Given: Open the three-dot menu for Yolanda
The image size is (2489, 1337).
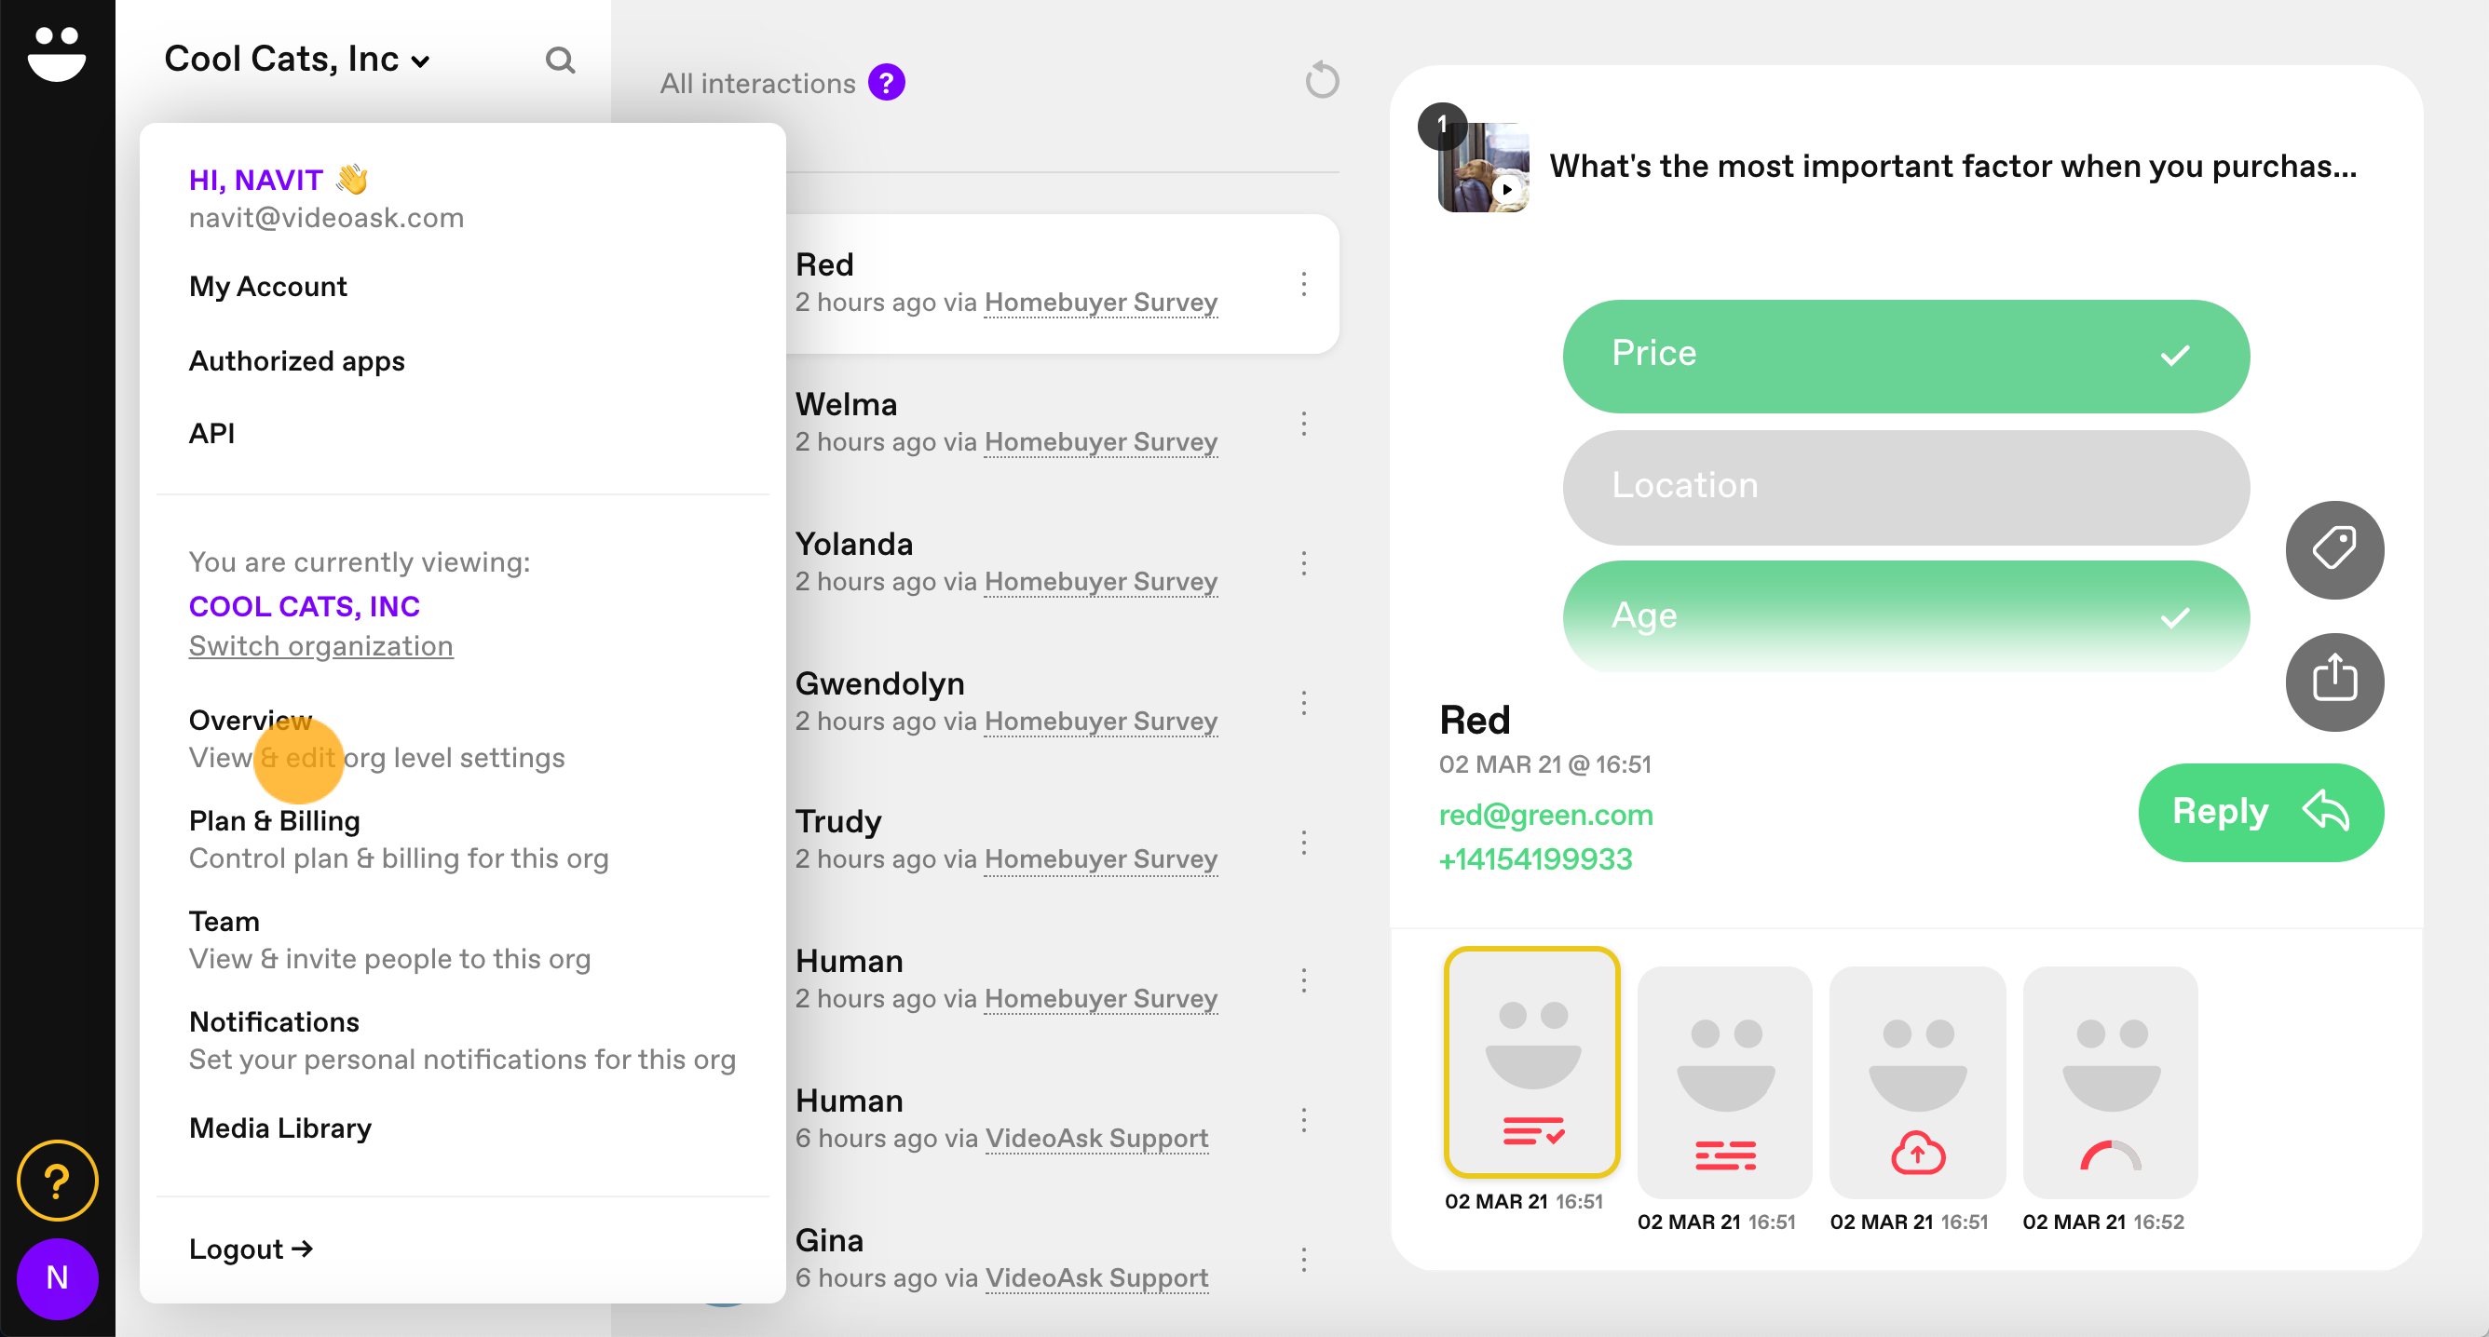Looking at the screenshot, I should 1303,564.
